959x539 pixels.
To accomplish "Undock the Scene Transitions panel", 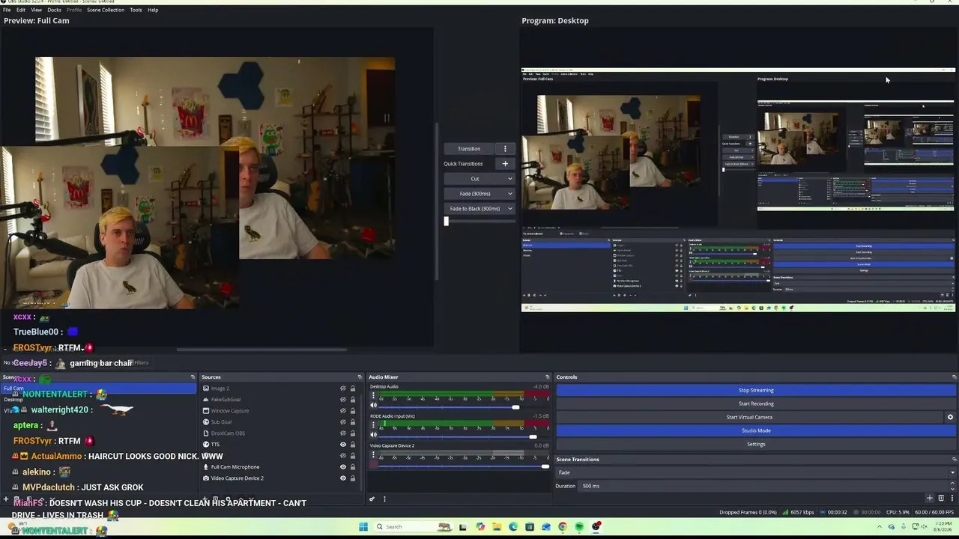I will [x=954, y=460].
